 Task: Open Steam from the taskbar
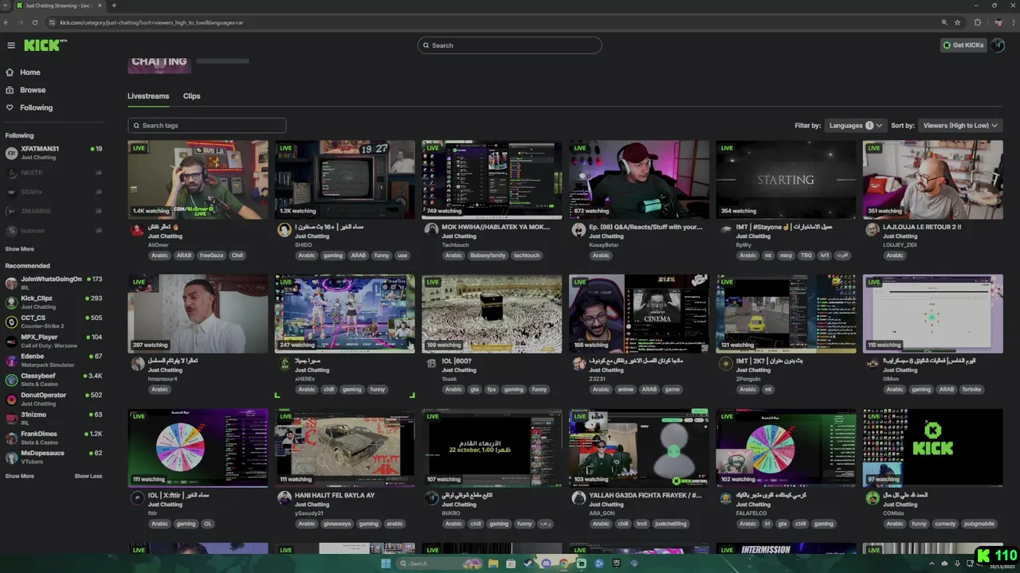pos(528,563)
